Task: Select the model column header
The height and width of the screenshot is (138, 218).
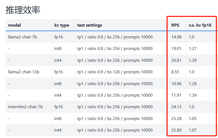Action: 15,25
